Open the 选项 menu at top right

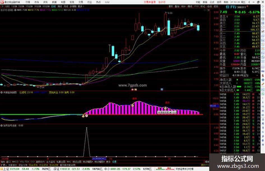click(x=219, y=2)
